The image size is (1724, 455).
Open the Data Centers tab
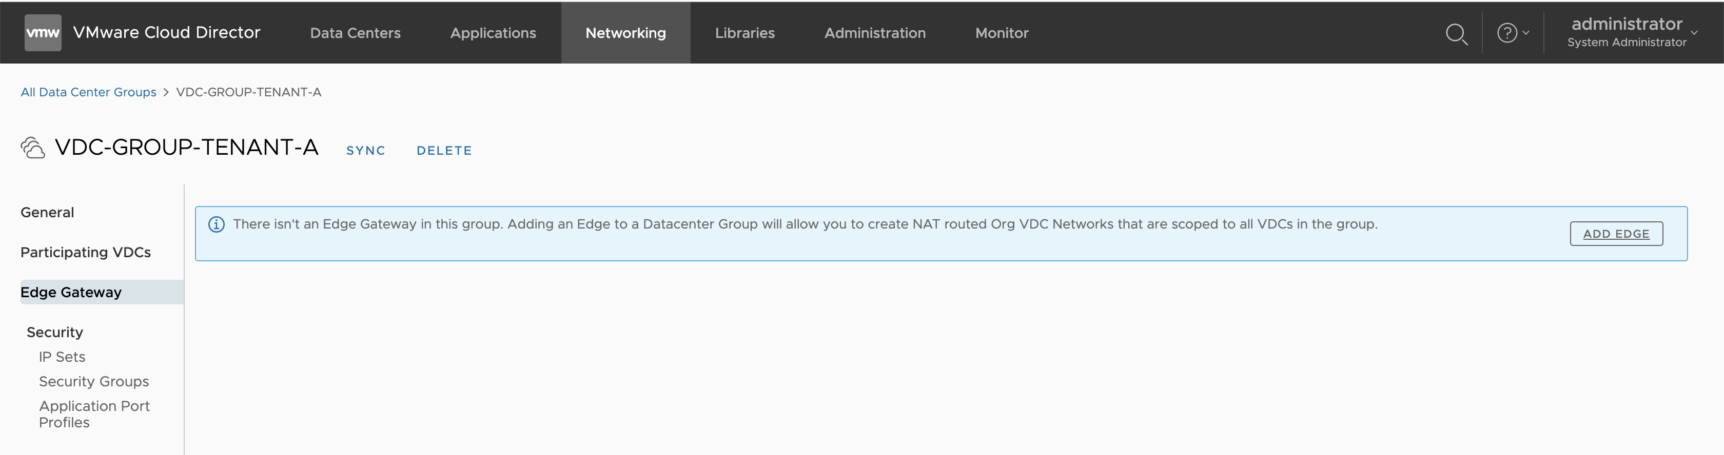point(355,33)
